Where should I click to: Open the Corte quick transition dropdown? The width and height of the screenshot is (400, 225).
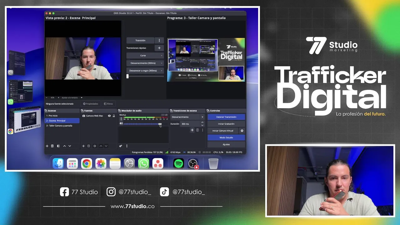[x=145, y=55]
